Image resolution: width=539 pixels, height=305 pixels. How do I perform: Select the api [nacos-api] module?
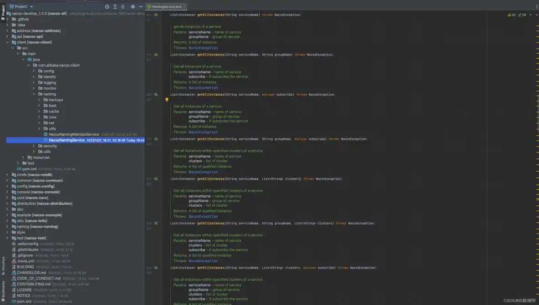coord(30,36)
